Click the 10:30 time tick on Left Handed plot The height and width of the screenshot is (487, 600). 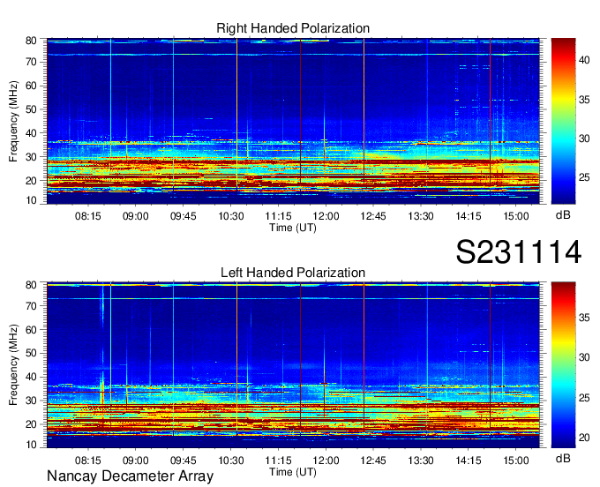pos(231,461)
